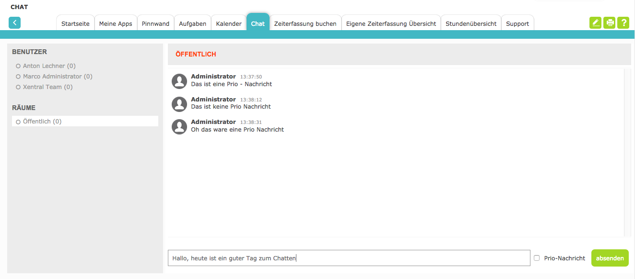Viewport: 635px width, 279px height.
Task: Open the Support tab
Action: pyautogui.click(x=517, y=23)
